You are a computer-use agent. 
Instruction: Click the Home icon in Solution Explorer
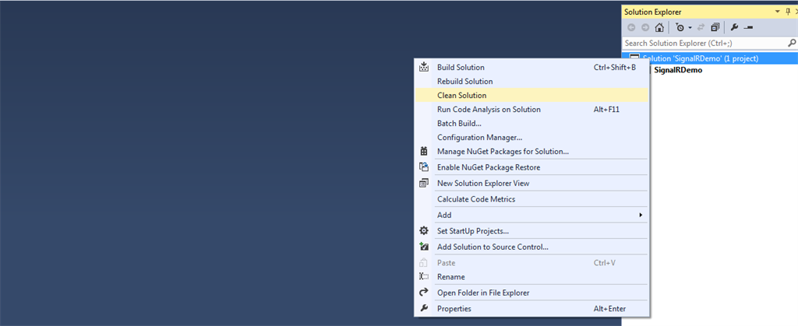point(659,27)
